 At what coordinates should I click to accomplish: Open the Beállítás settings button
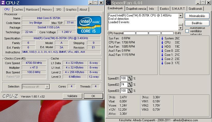click(x=197, y=23)
